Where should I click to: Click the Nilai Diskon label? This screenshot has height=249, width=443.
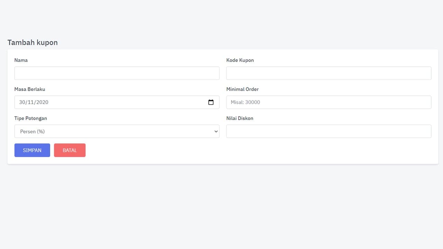point(239,118)
